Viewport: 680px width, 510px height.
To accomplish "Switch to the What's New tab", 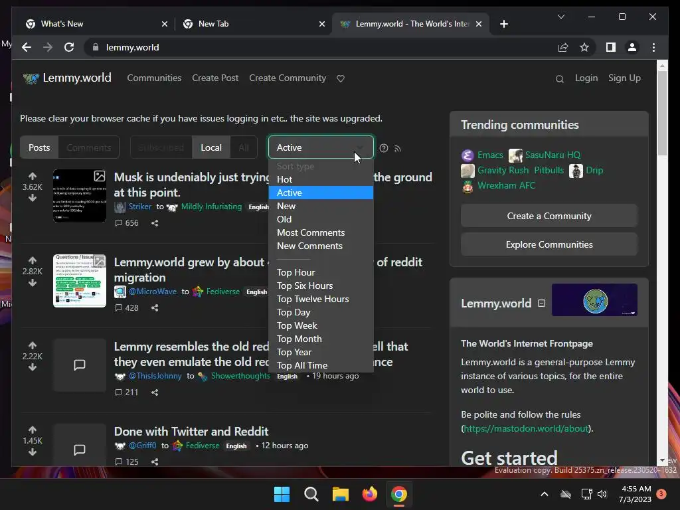I will point(96,24).
